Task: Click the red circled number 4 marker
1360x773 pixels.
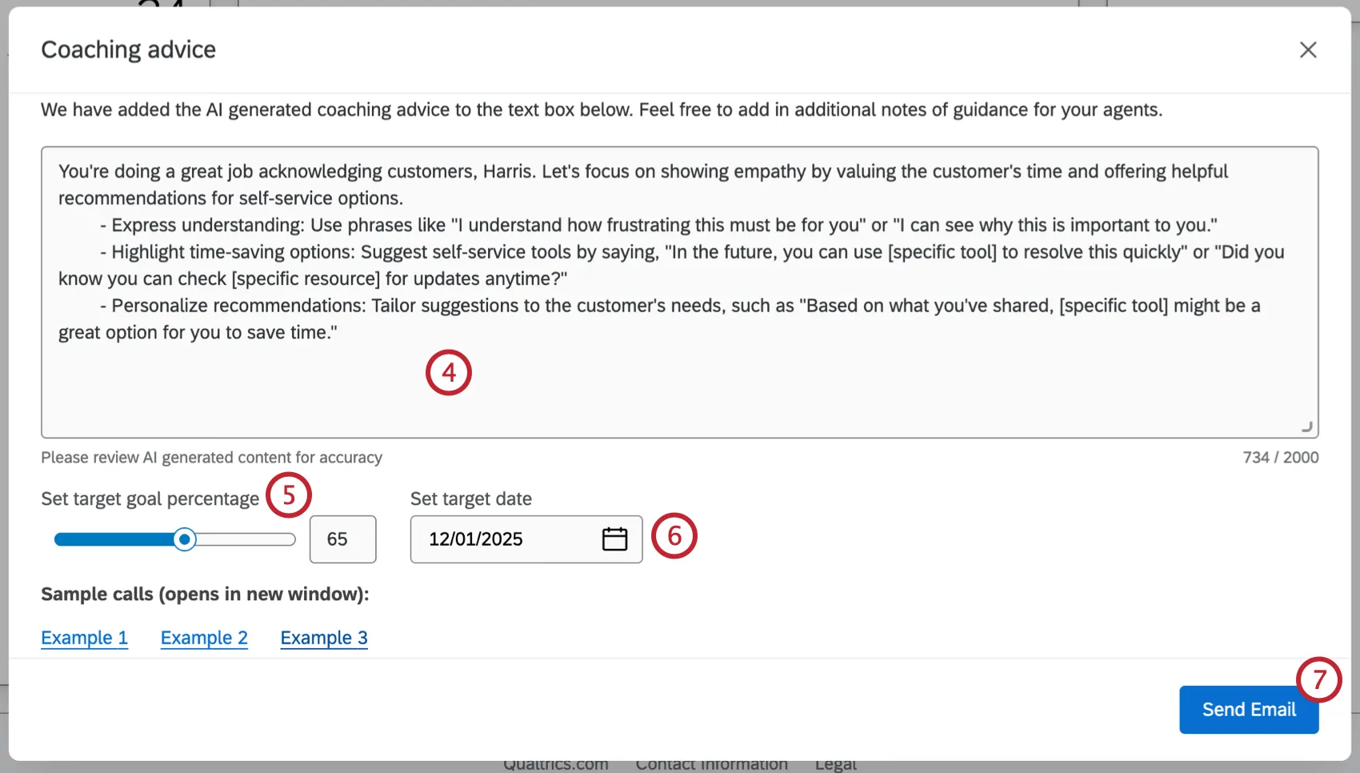Action: (x=449, y=373)
